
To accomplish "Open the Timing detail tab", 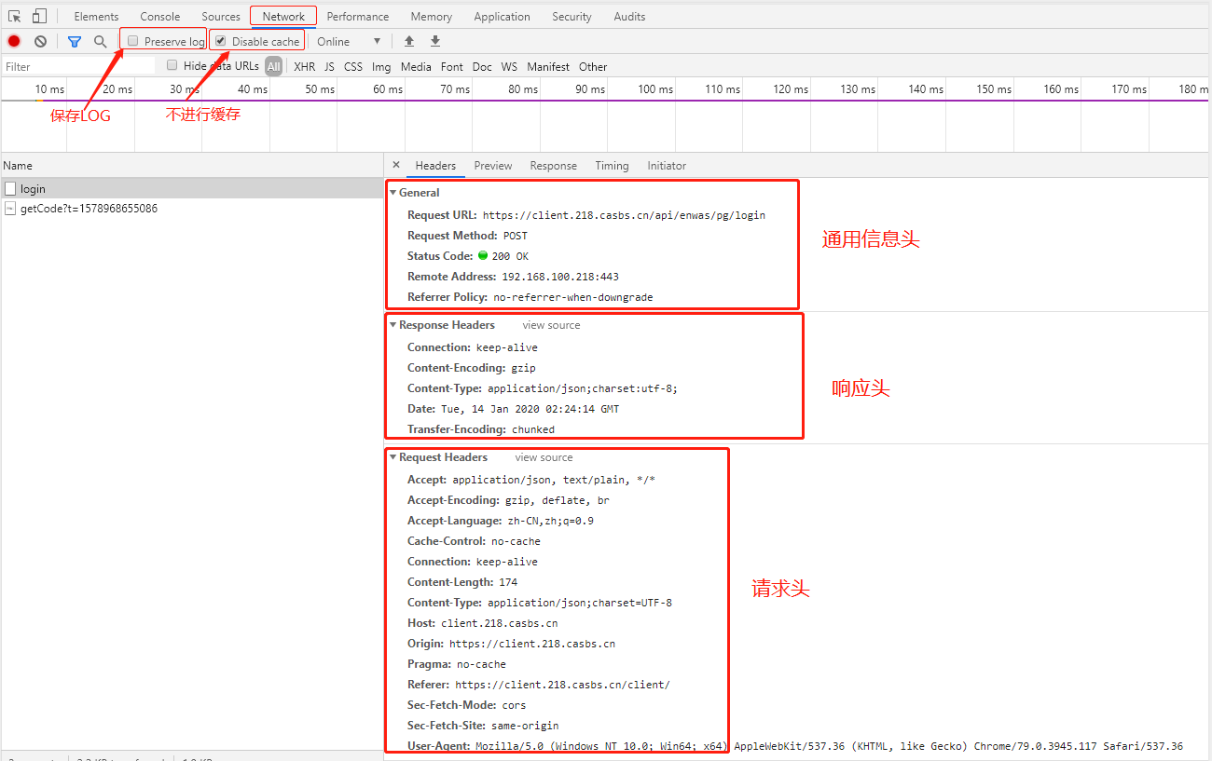I will point(612,165).
